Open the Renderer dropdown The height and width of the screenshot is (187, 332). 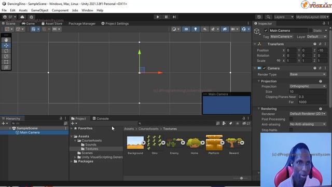(x=308, y=114)
